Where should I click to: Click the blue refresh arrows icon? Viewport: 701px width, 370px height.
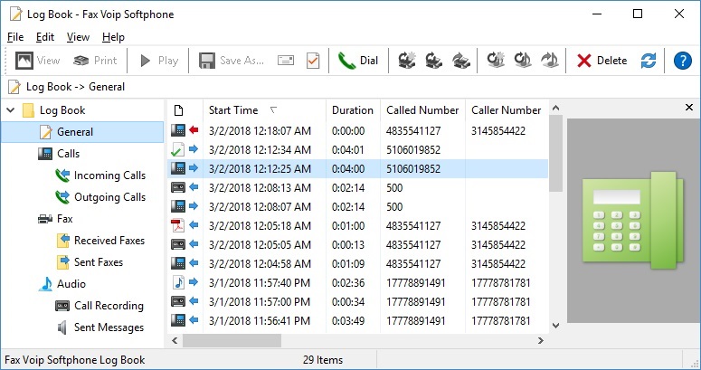coord(649,61)
